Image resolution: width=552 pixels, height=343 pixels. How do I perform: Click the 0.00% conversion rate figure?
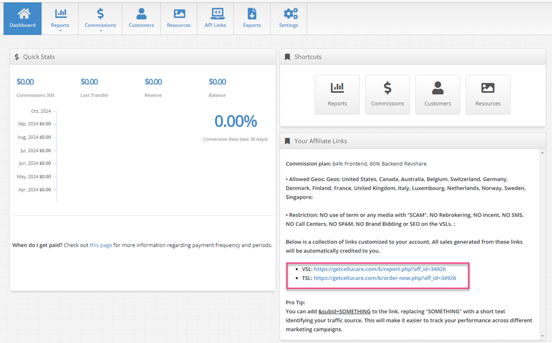[x=236, y=122]
